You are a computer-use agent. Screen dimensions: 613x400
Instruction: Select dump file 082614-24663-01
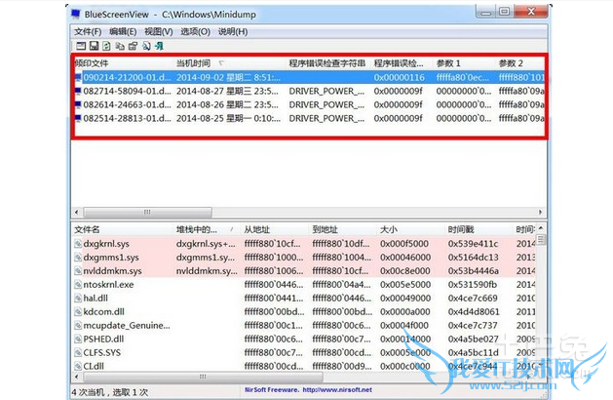tap(127, 104)
